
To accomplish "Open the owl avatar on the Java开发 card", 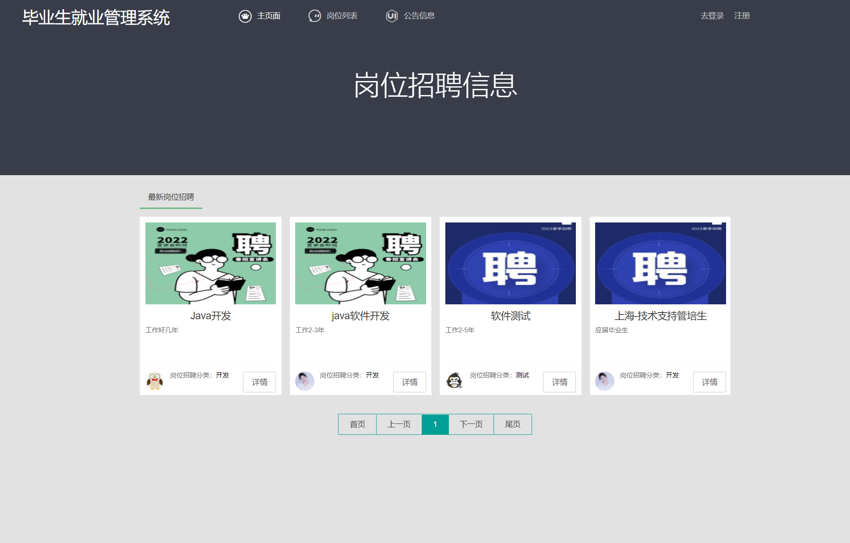I will coord(154,381).
